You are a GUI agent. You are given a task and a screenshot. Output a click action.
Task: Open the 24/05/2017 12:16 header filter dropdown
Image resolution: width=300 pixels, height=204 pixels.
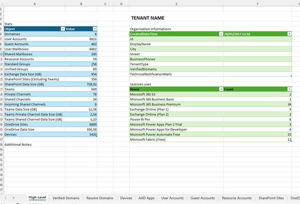[x=289, y=34]
